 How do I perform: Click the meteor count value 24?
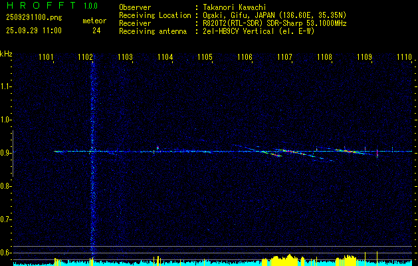96,31
